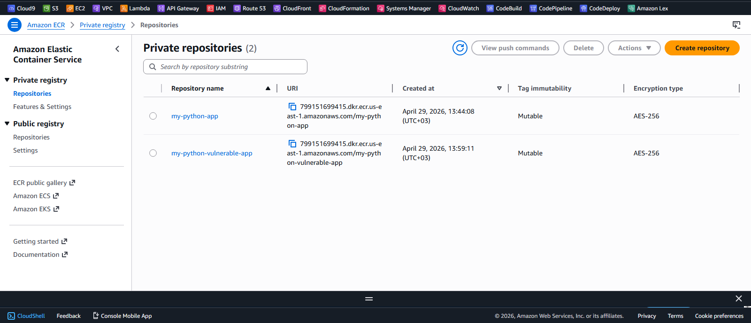Open the my-python-vulnerable-app repository link
Screen dimensions: 751x323
click(x=212, y=153)
